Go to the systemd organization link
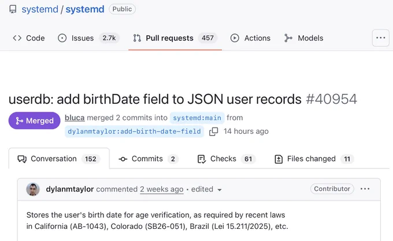The width and height of the screenshot is (393, 241). [40, 9]
